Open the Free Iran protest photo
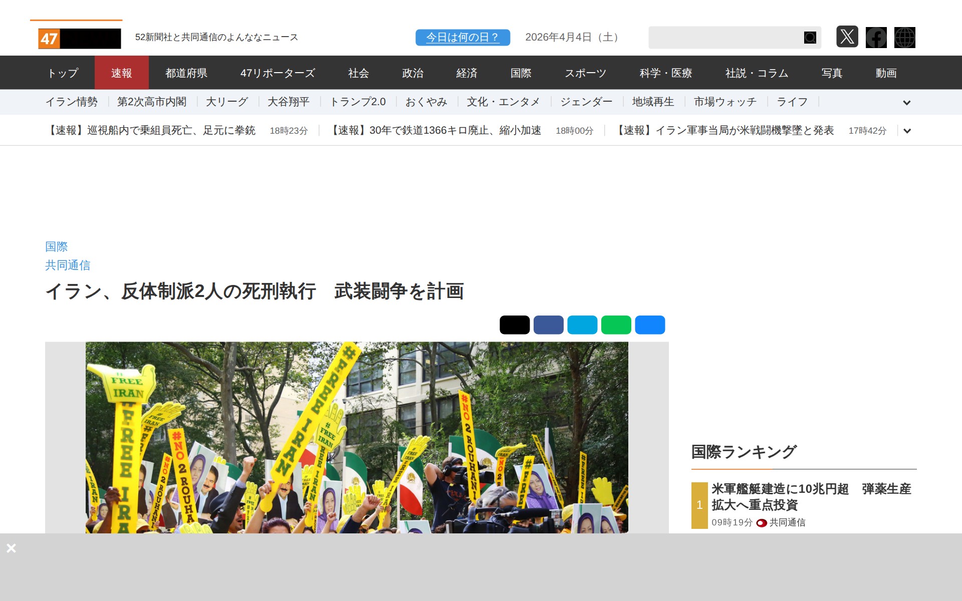 pos(356,437)
